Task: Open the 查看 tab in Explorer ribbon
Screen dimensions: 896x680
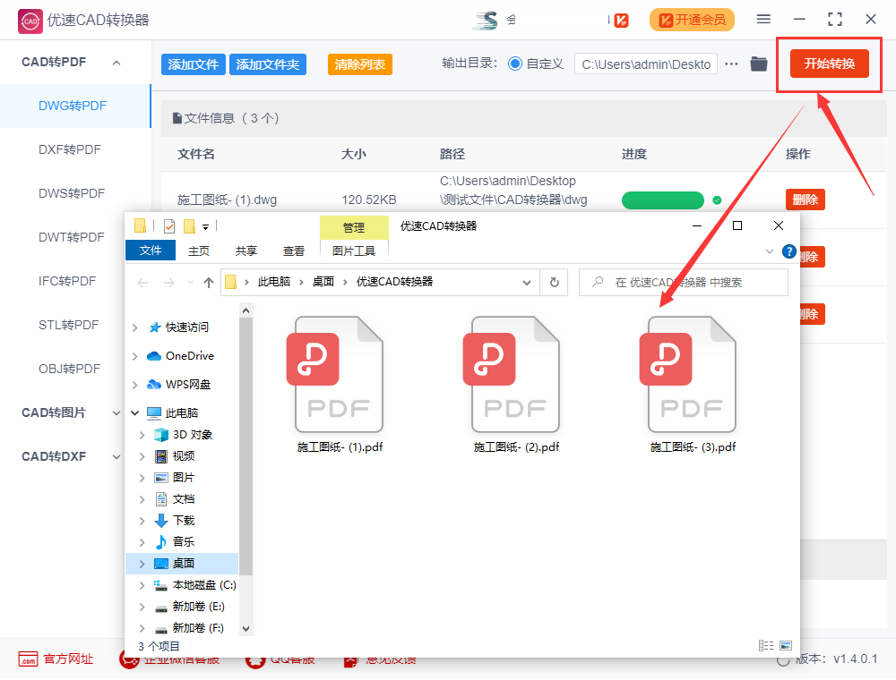Action: tap(294, 251)
